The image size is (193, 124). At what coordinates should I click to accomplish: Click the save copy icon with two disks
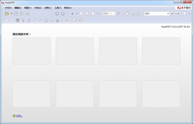pos(22,14)
